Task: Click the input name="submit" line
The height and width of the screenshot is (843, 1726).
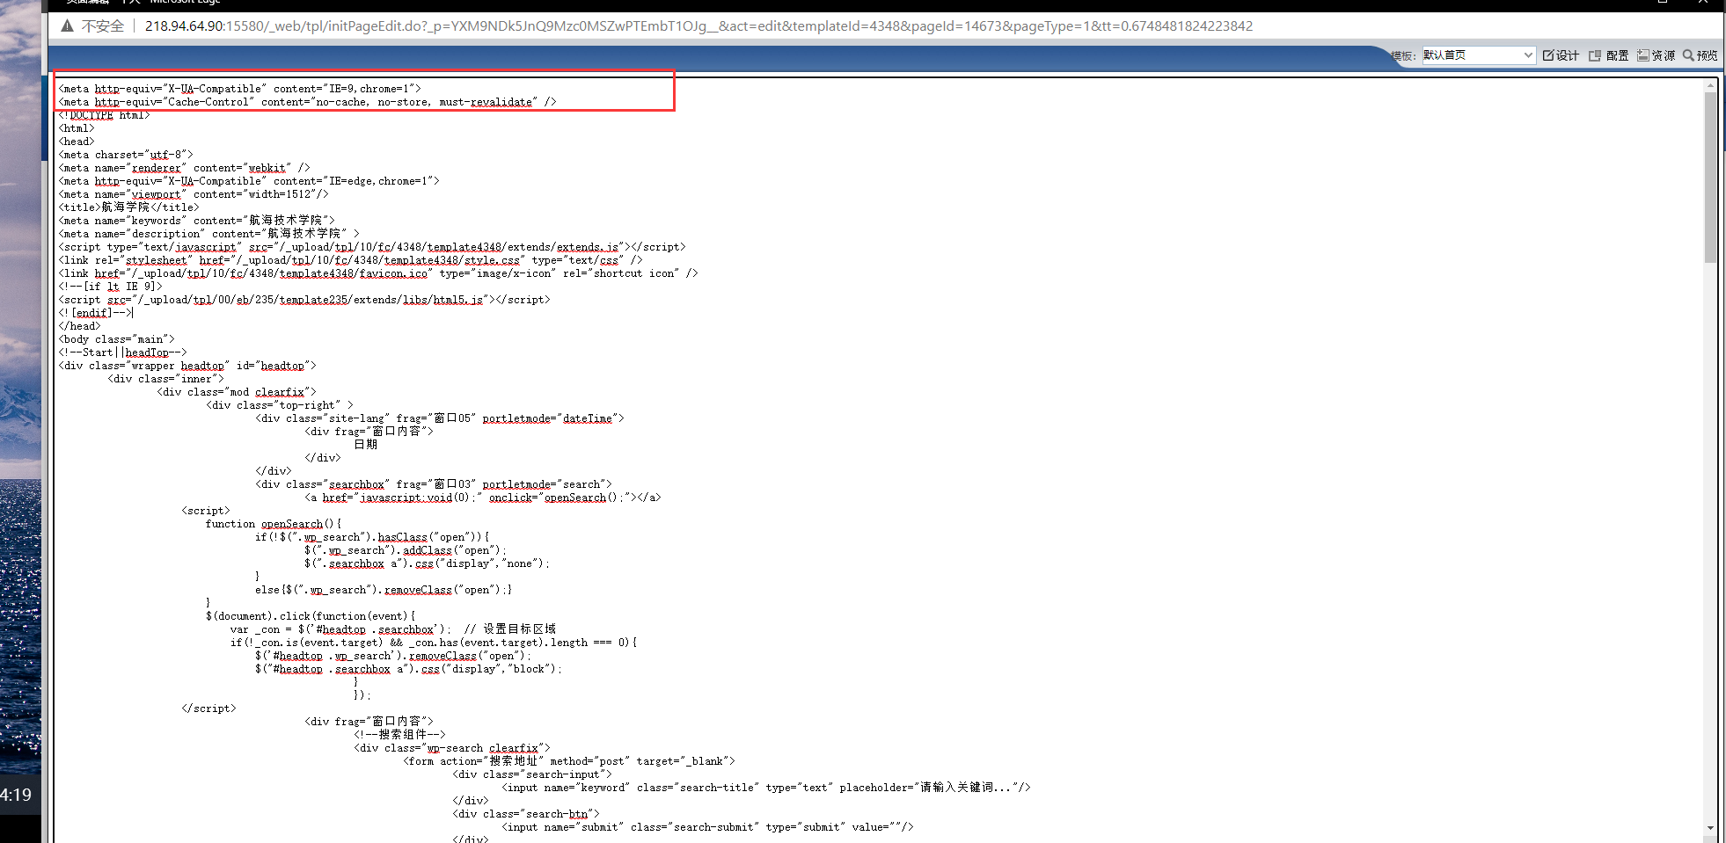Action: (x=708, y=827)
